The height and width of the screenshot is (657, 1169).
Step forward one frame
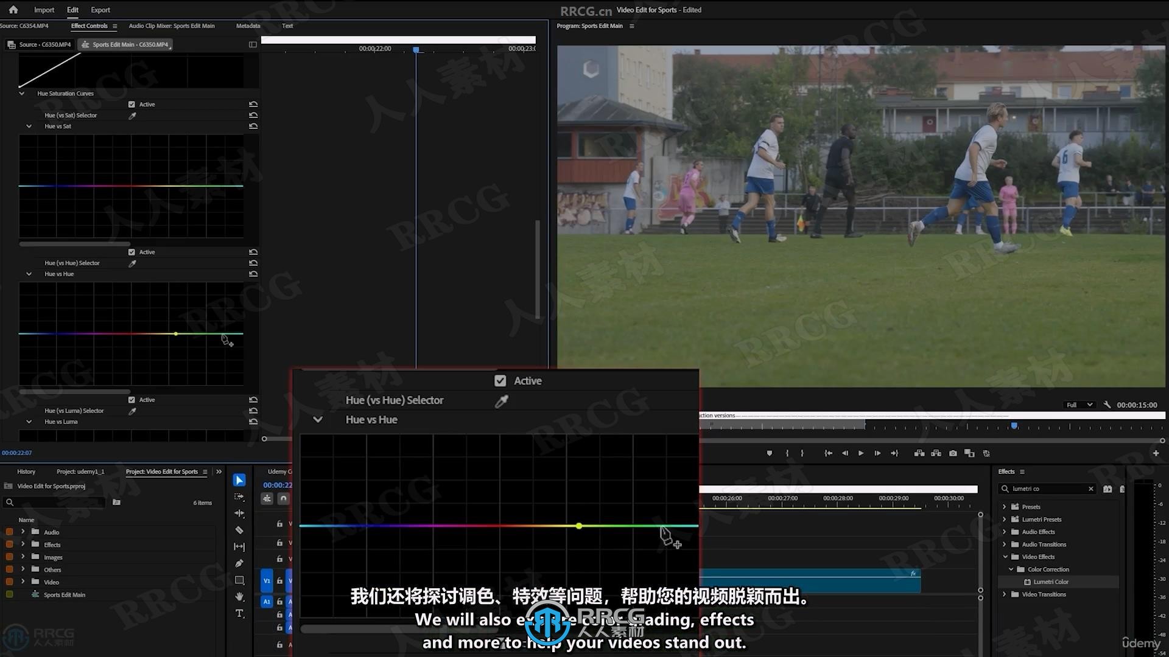point(877,453)
